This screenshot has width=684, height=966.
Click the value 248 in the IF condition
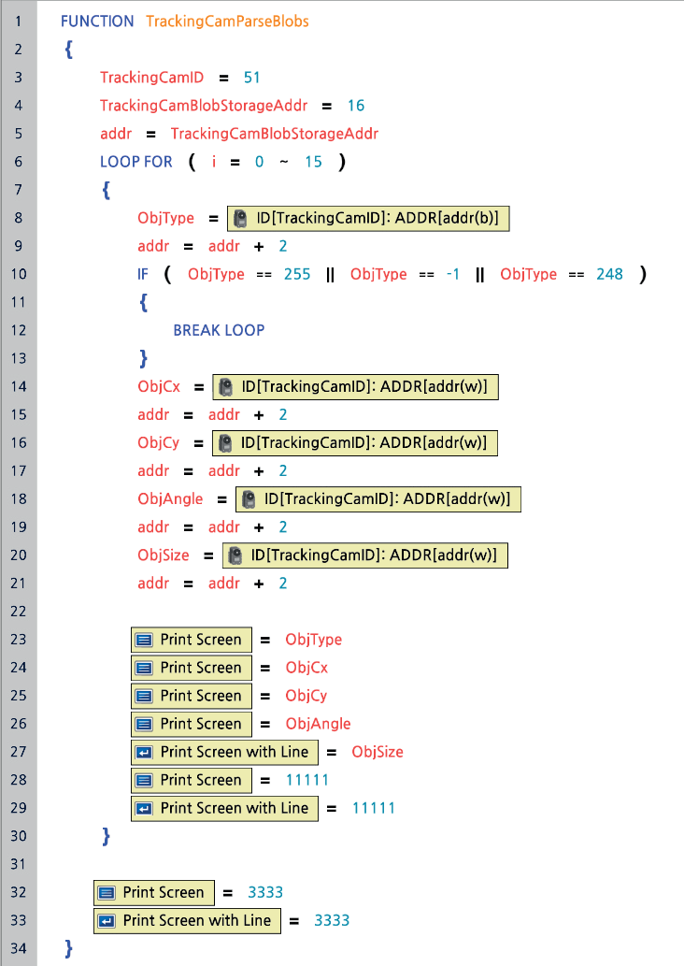tap(609, 274)
